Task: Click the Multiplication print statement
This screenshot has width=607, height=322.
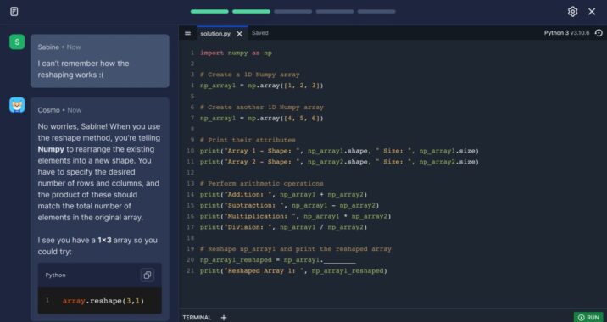Action: 295,216
